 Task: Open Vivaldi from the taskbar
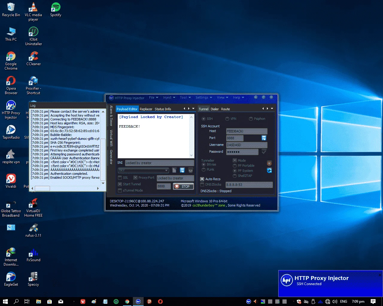point(83,302)
